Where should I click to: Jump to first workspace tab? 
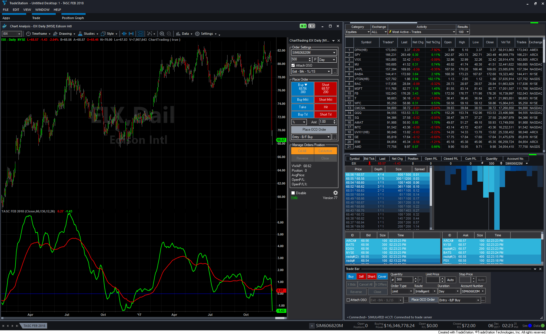3,326
